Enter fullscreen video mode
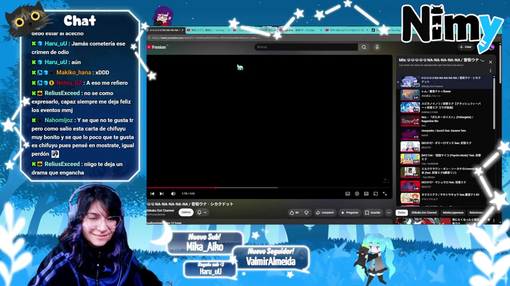Screen dimensions: 510x286 (385, 193)
